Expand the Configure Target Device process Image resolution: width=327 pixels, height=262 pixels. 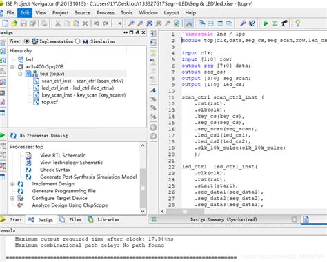pos(12,198)
